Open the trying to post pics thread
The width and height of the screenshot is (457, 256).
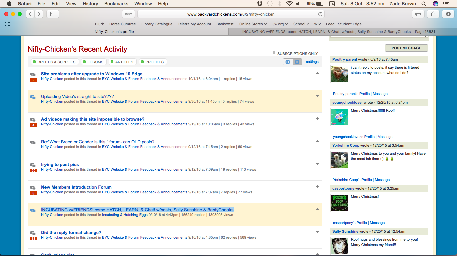[x=60, y=165]
